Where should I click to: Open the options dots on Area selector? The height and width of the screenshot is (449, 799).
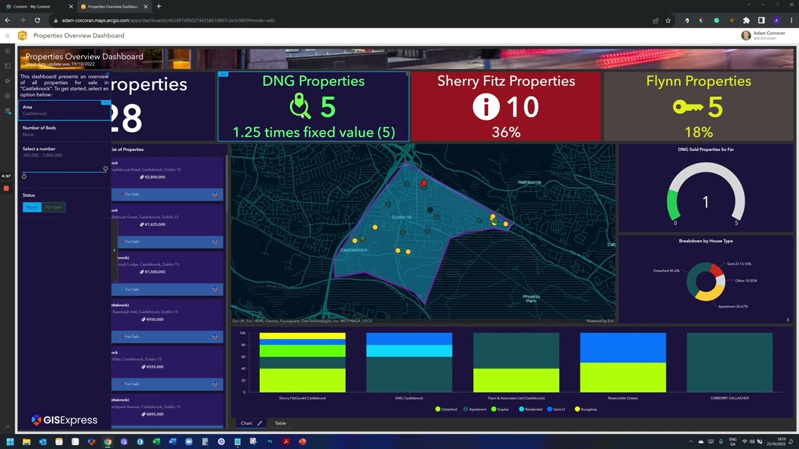pos(105,102)
